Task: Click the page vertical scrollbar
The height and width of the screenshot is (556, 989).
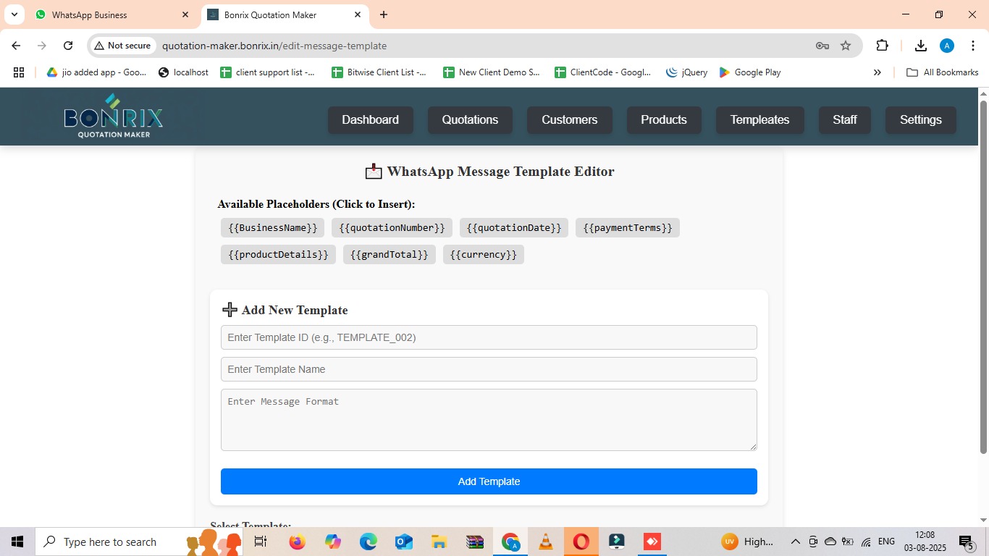Action: point(983,277)
